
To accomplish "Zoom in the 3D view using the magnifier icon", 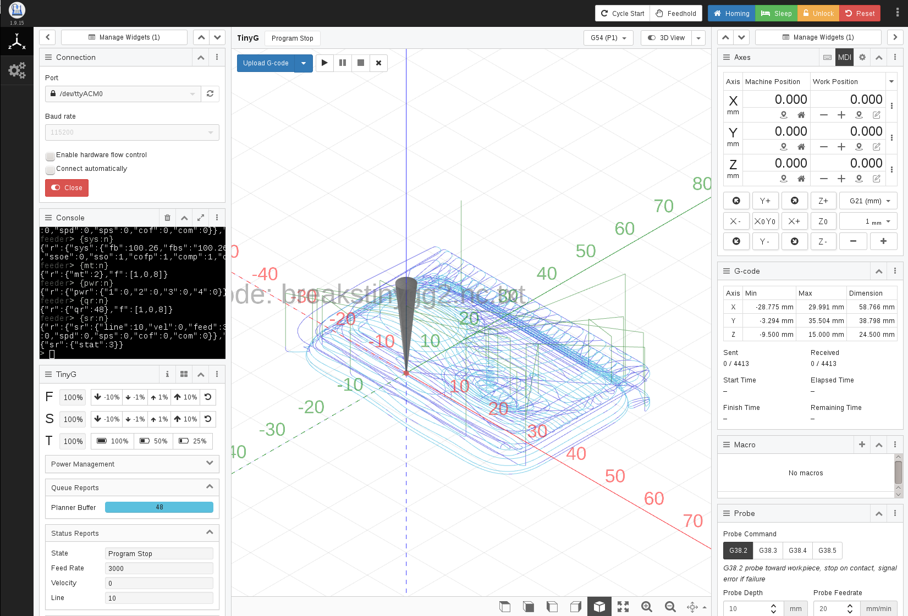I will 647,607.
